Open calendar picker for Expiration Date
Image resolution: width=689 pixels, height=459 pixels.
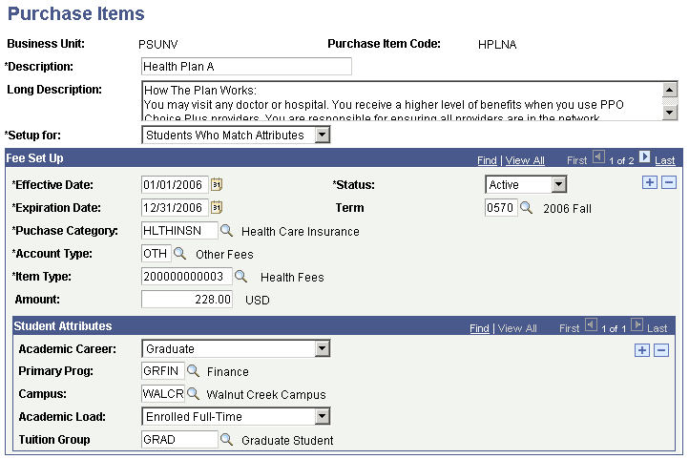click(x=217, y=207)
